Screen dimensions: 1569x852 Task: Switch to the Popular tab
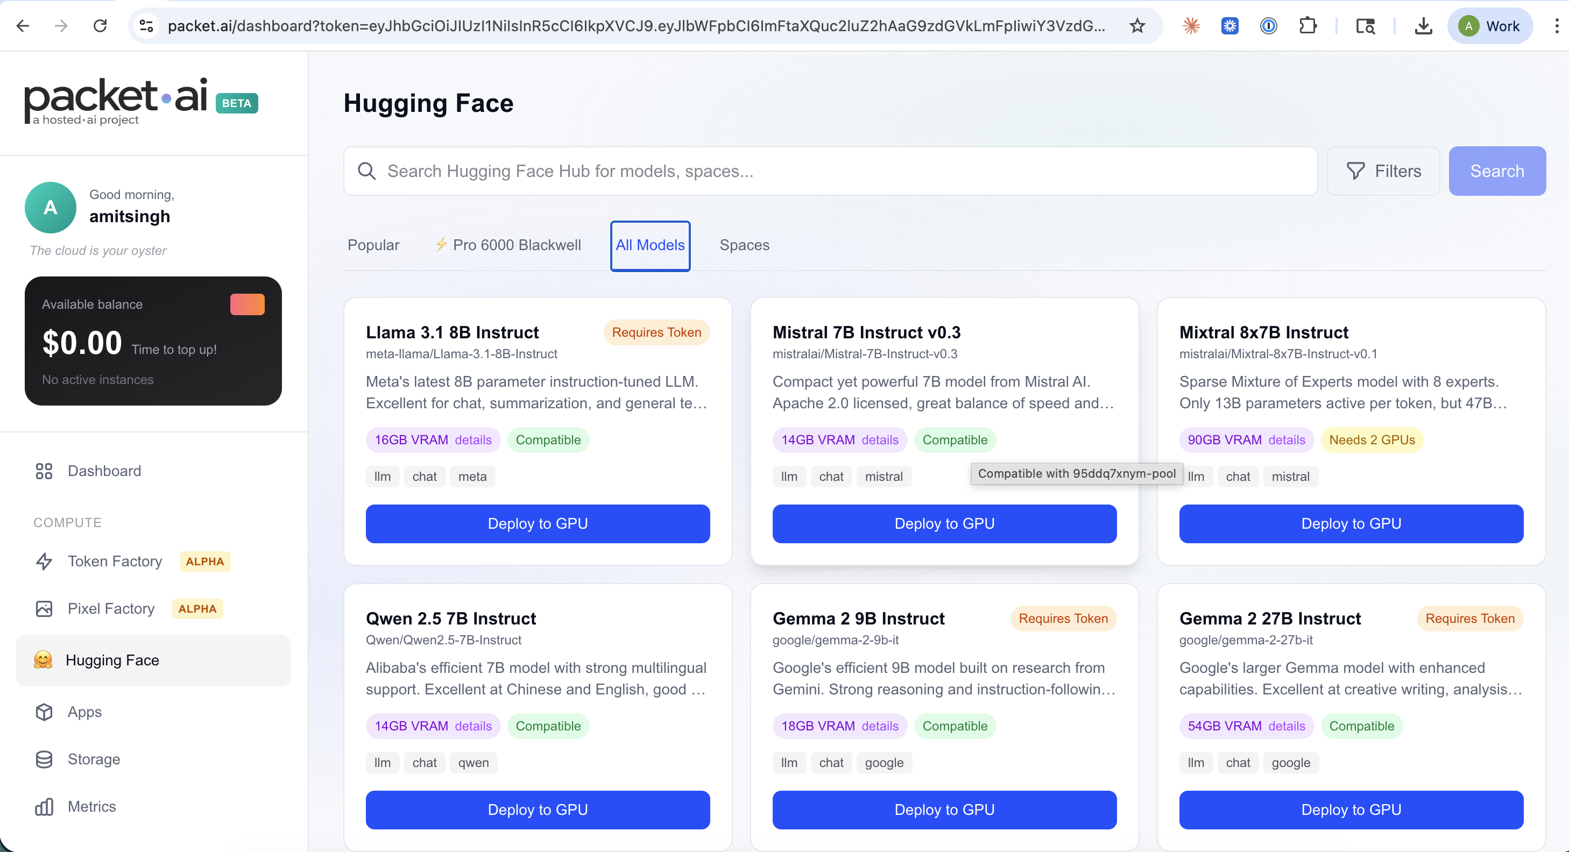tap(373, 245)
